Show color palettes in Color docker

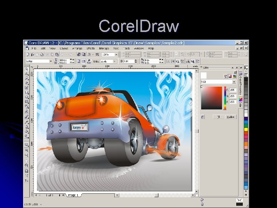point(234,76)
